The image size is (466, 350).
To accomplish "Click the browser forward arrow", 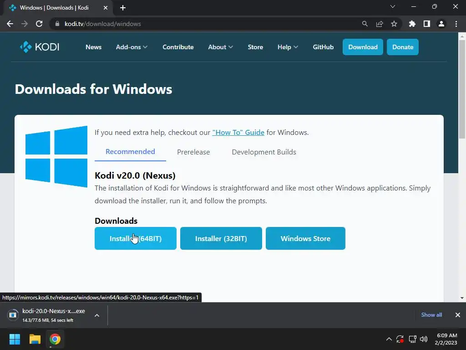I will coord(25,24).
